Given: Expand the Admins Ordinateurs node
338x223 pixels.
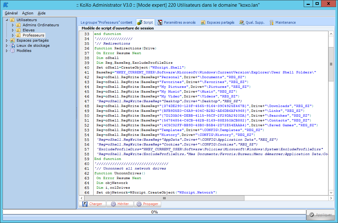Looking at the screenshot, I should [13, 25].
